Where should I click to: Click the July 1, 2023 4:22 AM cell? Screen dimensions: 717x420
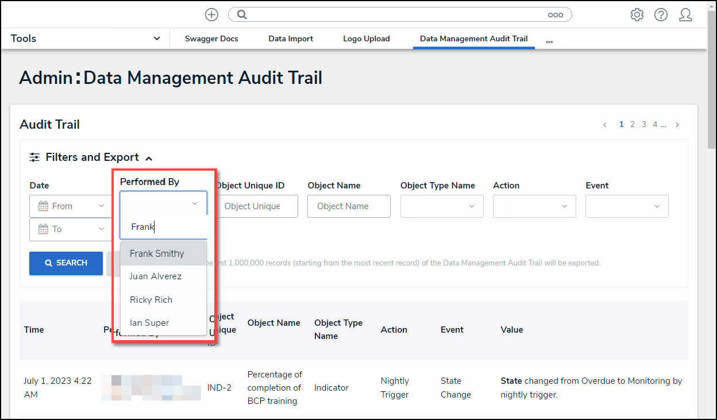pos(57,388)
